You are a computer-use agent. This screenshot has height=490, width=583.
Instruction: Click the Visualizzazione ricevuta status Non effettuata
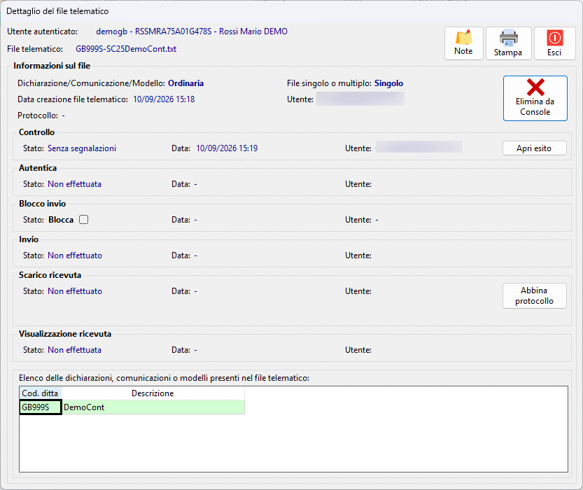tap(74, 350)
